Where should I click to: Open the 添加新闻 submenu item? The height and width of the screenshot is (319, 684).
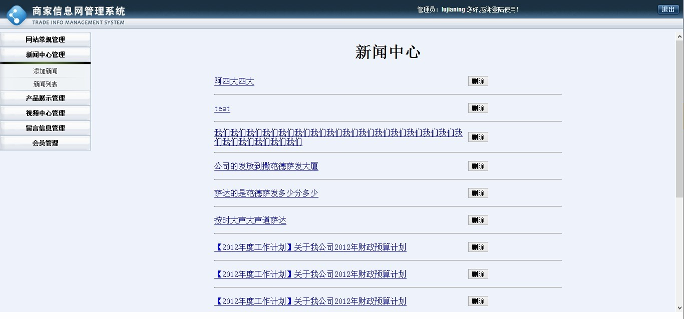(46, 71)
